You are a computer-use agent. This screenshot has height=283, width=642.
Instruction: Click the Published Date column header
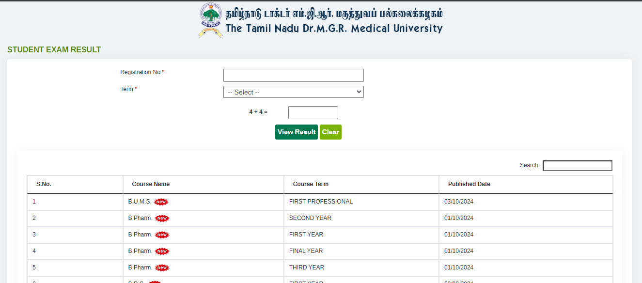point(469,184)
